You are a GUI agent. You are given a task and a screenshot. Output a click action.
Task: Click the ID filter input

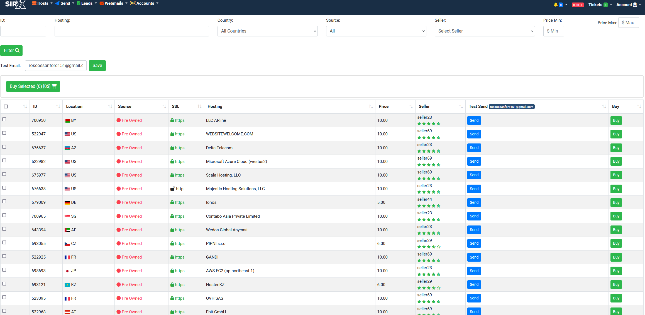[23, 31]
